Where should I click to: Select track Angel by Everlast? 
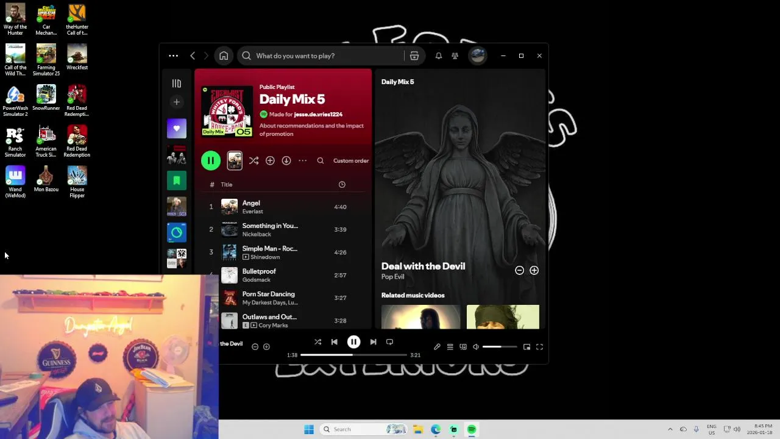283,207
